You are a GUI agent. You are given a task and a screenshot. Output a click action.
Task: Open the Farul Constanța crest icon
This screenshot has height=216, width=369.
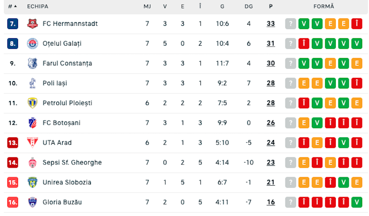click(32, 63)
